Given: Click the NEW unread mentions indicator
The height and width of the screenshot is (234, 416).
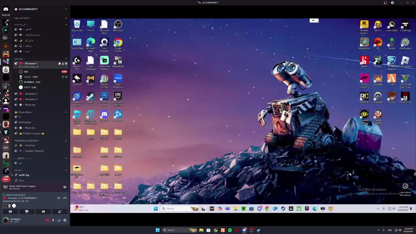Looking at the screenshot, I should [6, 179].
